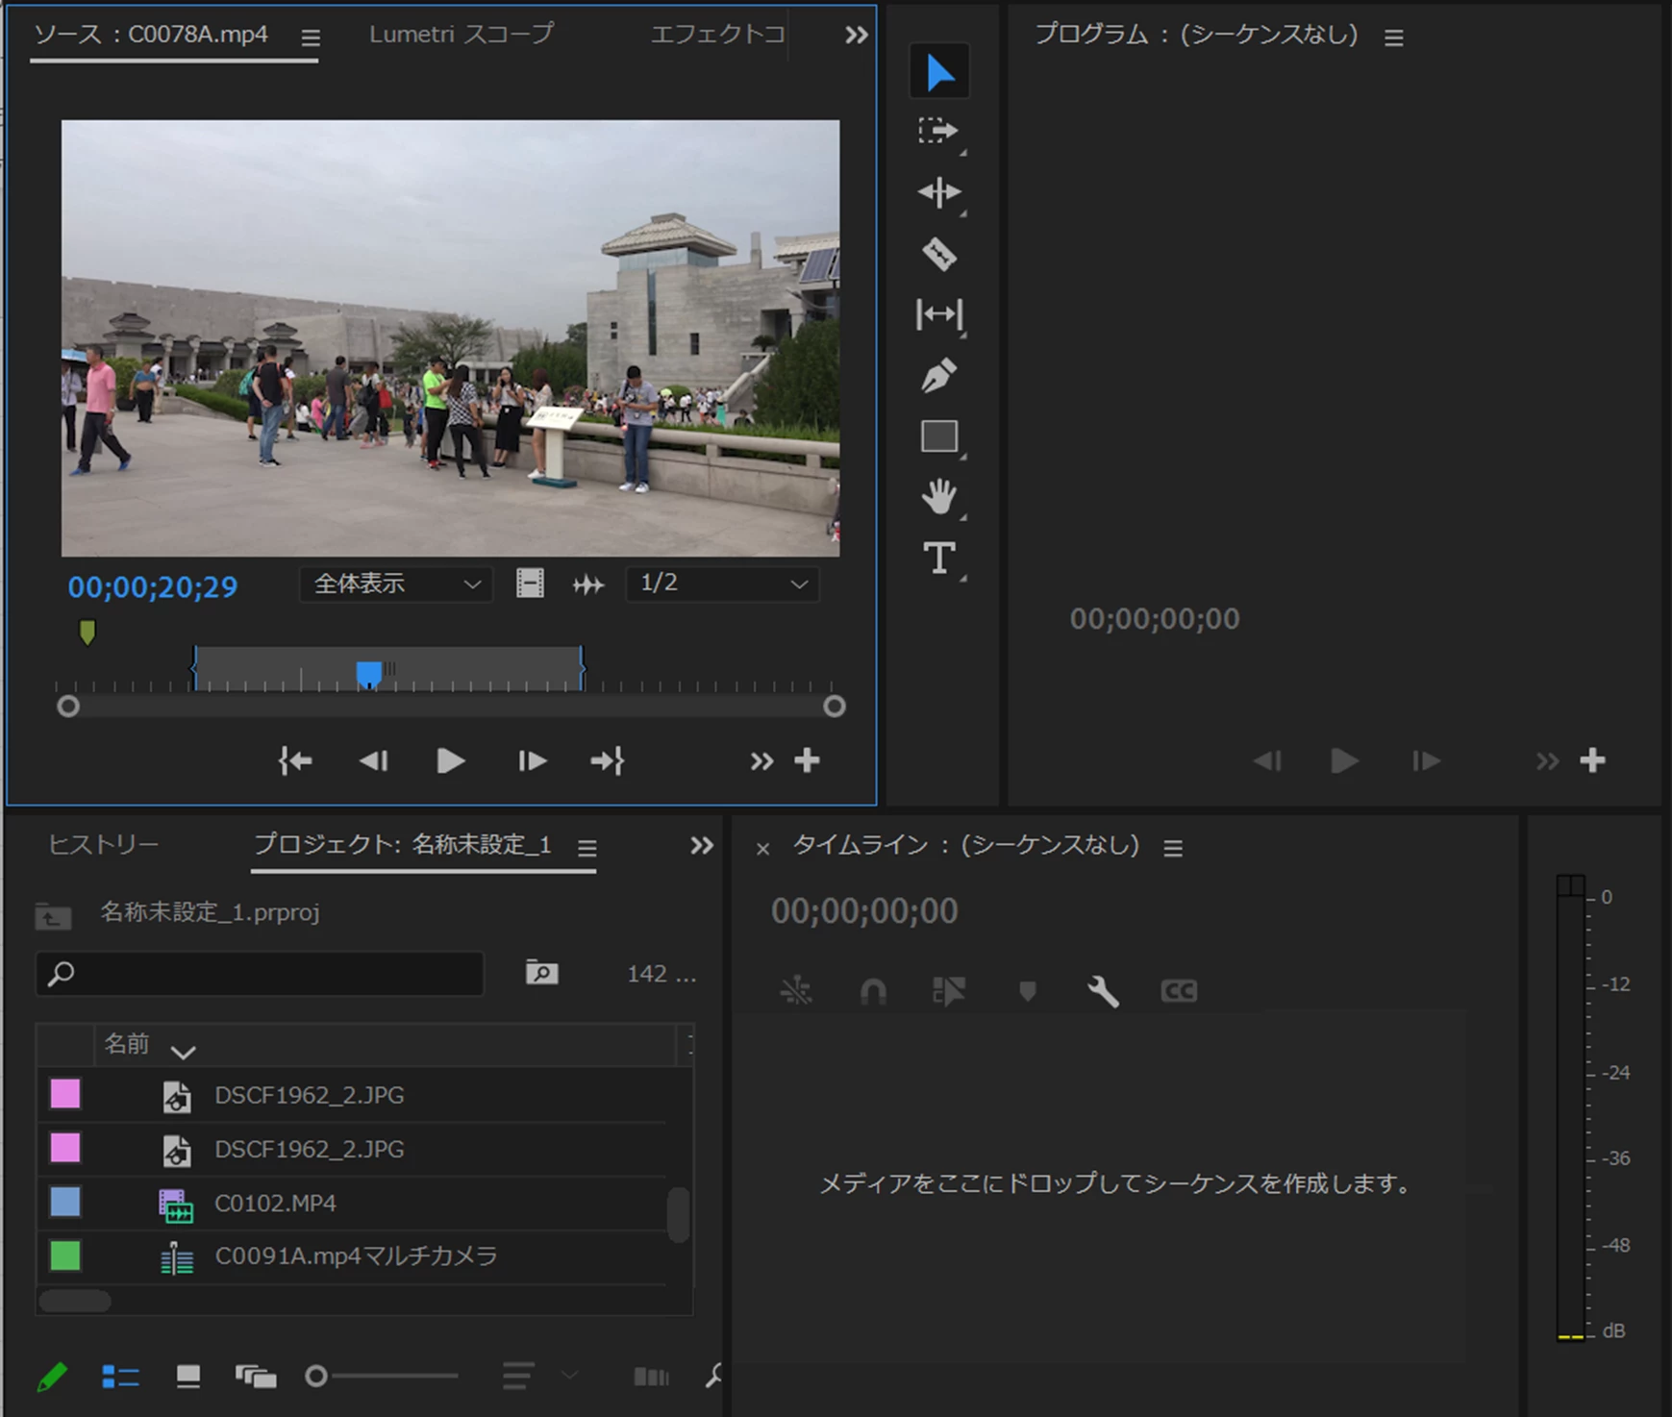Step forward one frame in Source monitor
This screenshot has width=1672, height=1417.
coord(532,761)
